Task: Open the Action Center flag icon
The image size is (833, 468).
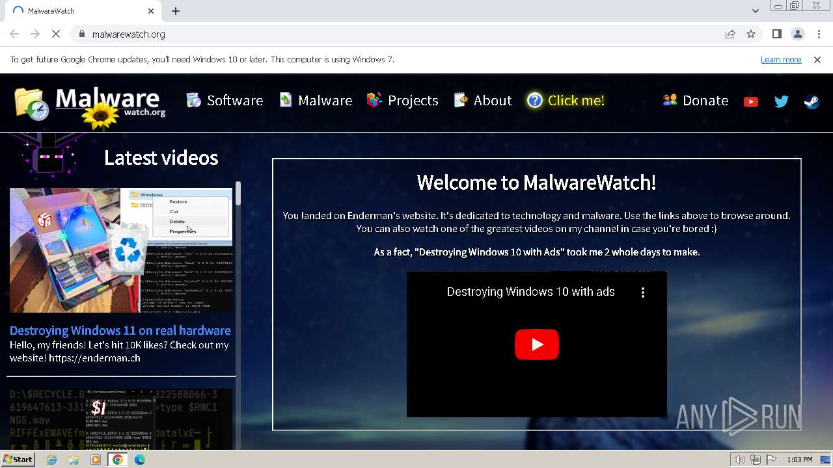Action: 771,460
